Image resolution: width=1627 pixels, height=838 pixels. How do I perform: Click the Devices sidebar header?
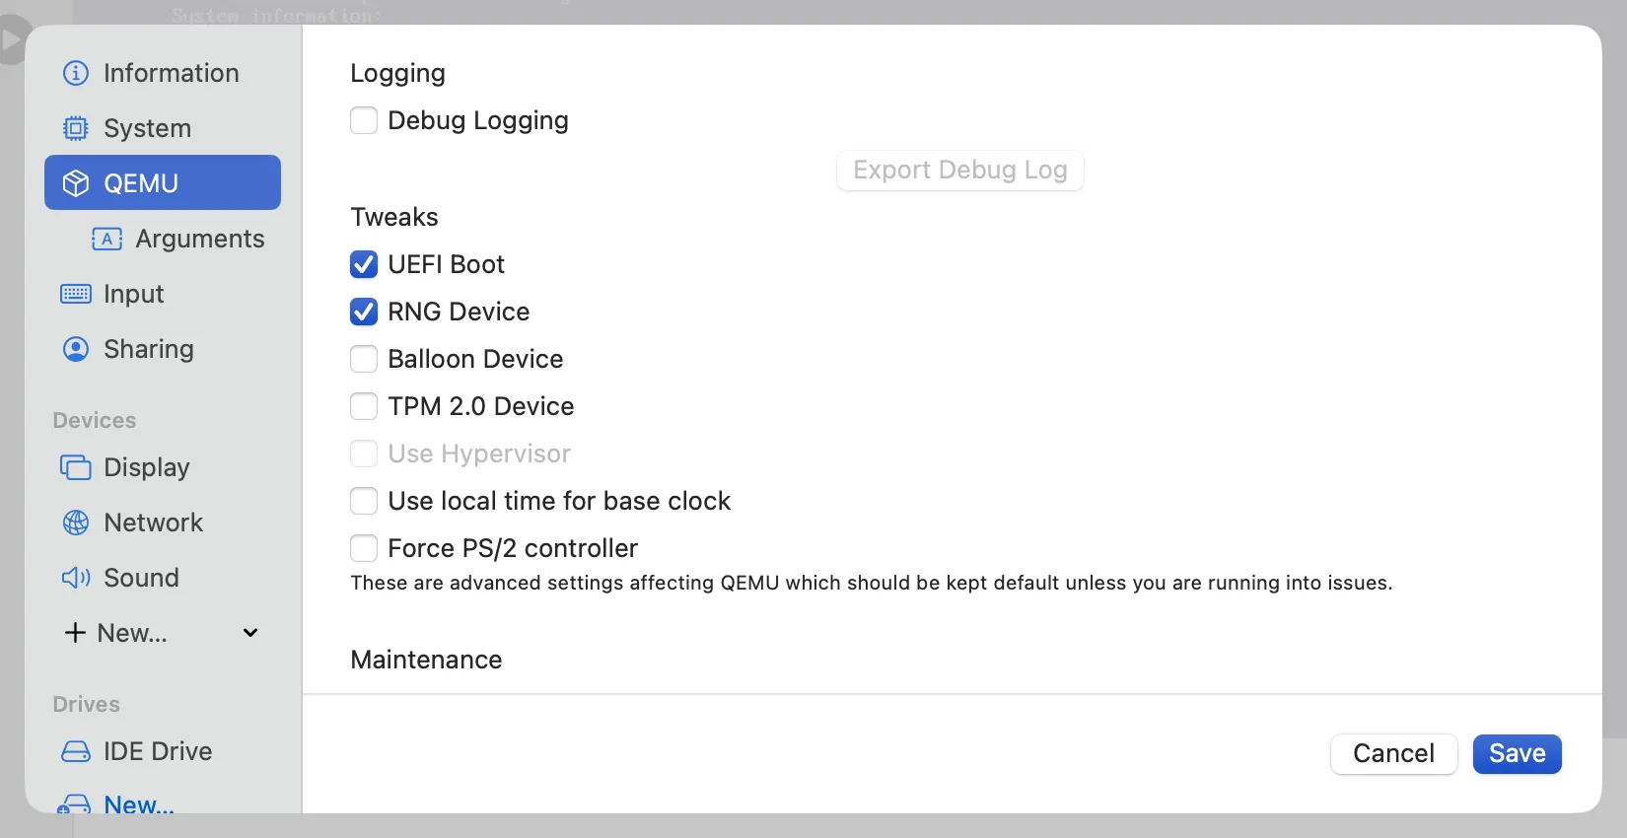pos(95,420)
